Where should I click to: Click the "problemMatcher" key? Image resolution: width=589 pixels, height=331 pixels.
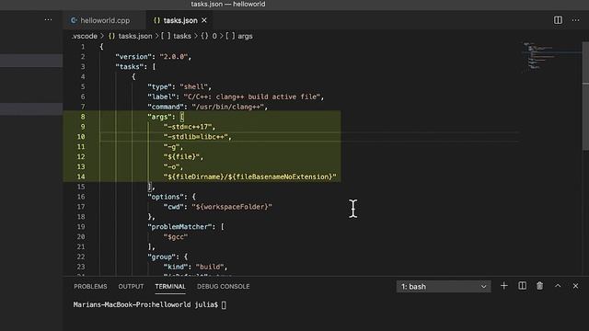click(180, 227)
